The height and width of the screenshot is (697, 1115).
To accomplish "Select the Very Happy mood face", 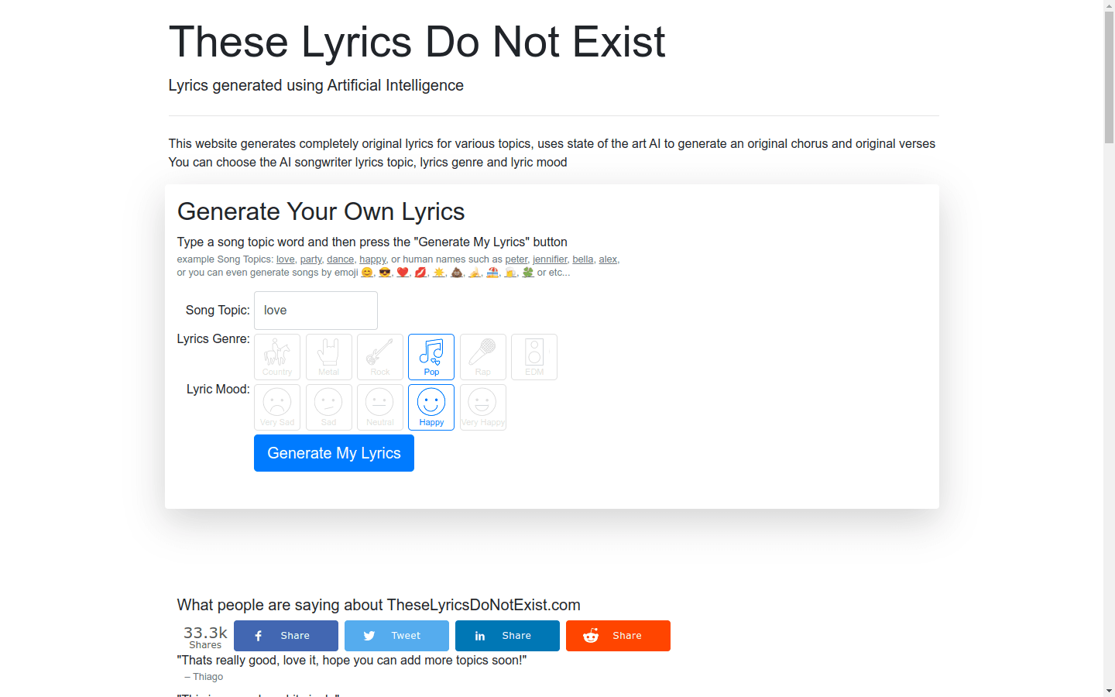I will [x=482, y=407].
